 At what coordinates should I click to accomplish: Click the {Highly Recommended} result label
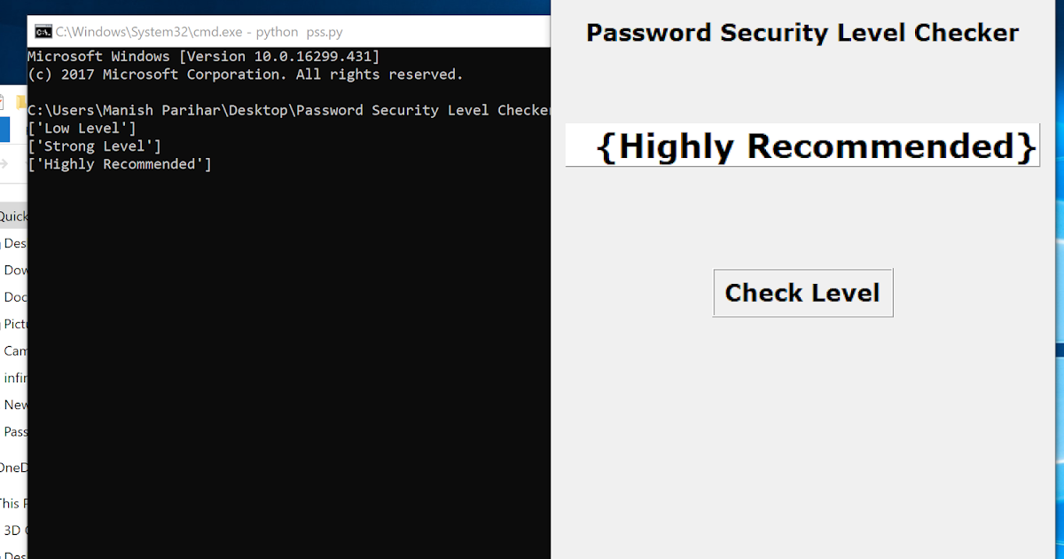point(802,145)
